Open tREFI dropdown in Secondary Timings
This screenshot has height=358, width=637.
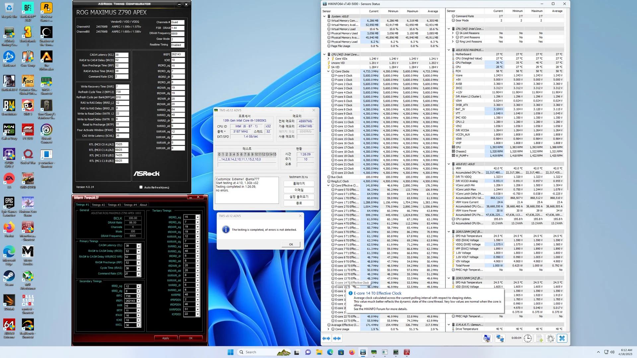[138, 301]
